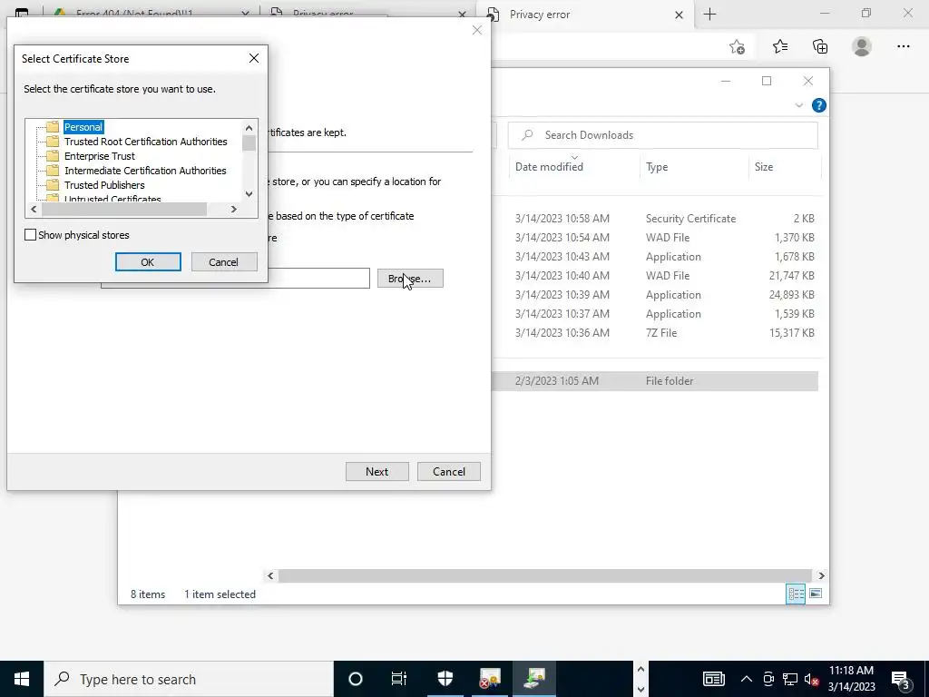The image size is (929, 697).
Task: Switch to the details view layout icon
Action: coord(795,594)
